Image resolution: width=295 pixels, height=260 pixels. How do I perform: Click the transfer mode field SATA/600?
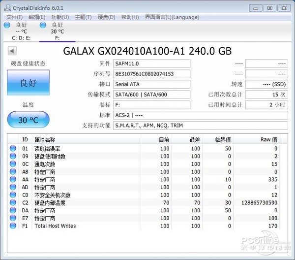tap(151, 95)
